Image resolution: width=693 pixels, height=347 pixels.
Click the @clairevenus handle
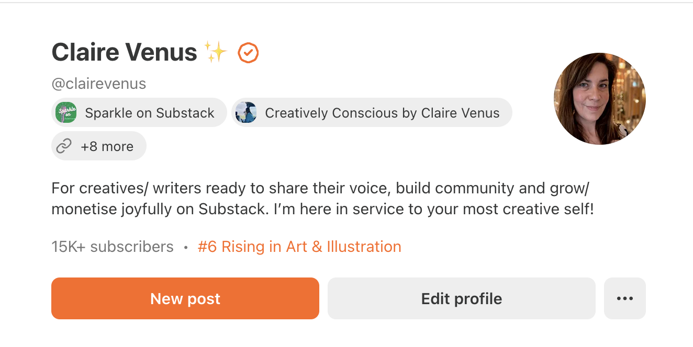pos(98,83)
